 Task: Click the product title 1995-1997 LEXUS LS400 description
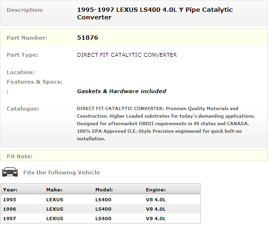pos(155,13)
